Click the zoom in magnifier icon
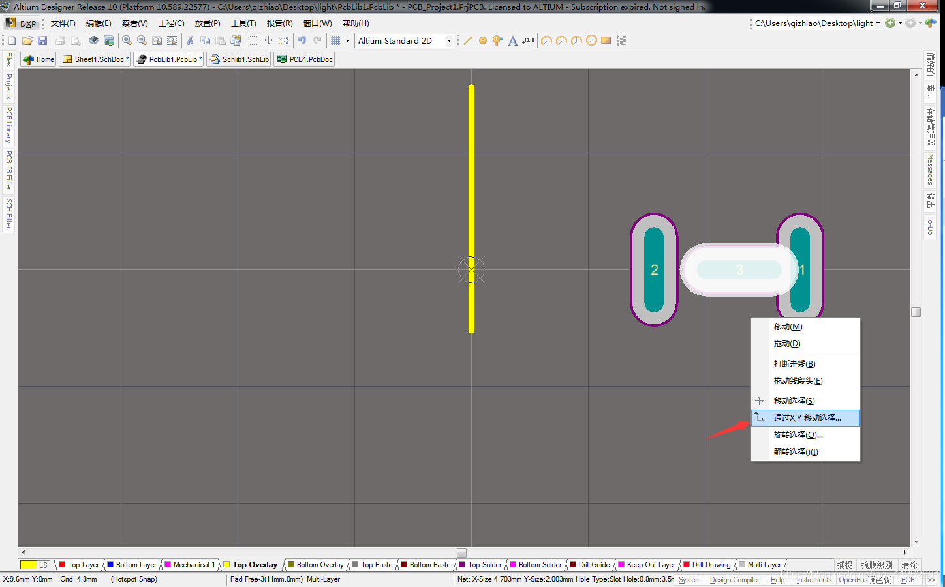The height and width of the screenshot is (587, 945). click(x=127, y=40)
